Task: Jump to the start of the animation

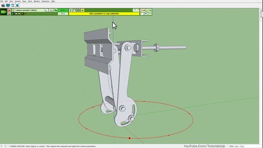Action: pyautogui.click(x=16, y=14)
